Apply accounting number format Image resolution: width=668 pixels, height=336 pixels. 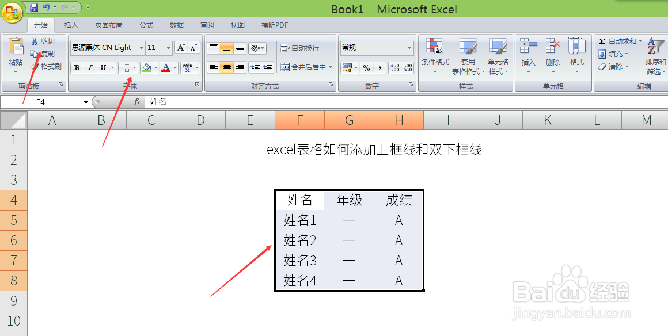coord(347,68)
